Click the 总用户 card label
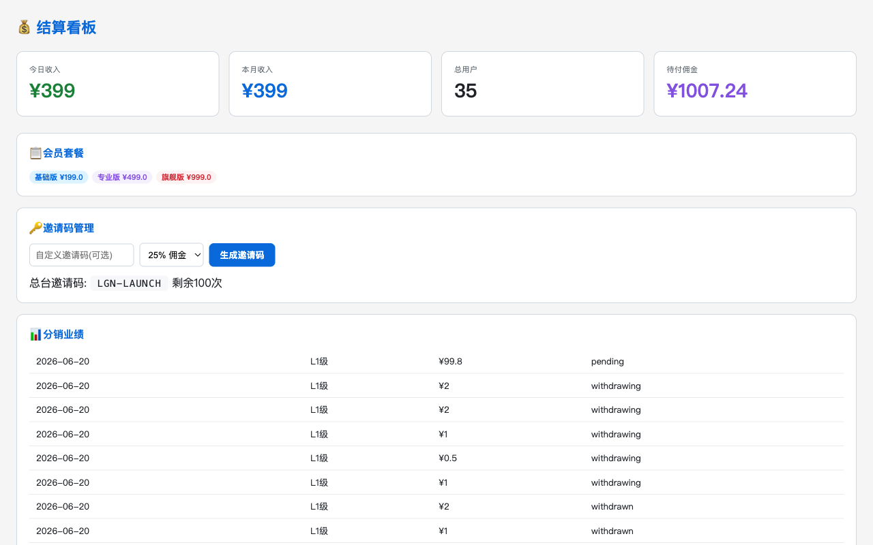873x545 pixels. (466, 69)
